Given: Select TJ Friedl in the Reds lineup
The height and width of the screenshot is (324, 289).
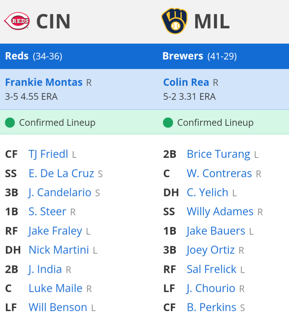Looking at the screenshot, I should click(x=48, y=154).
